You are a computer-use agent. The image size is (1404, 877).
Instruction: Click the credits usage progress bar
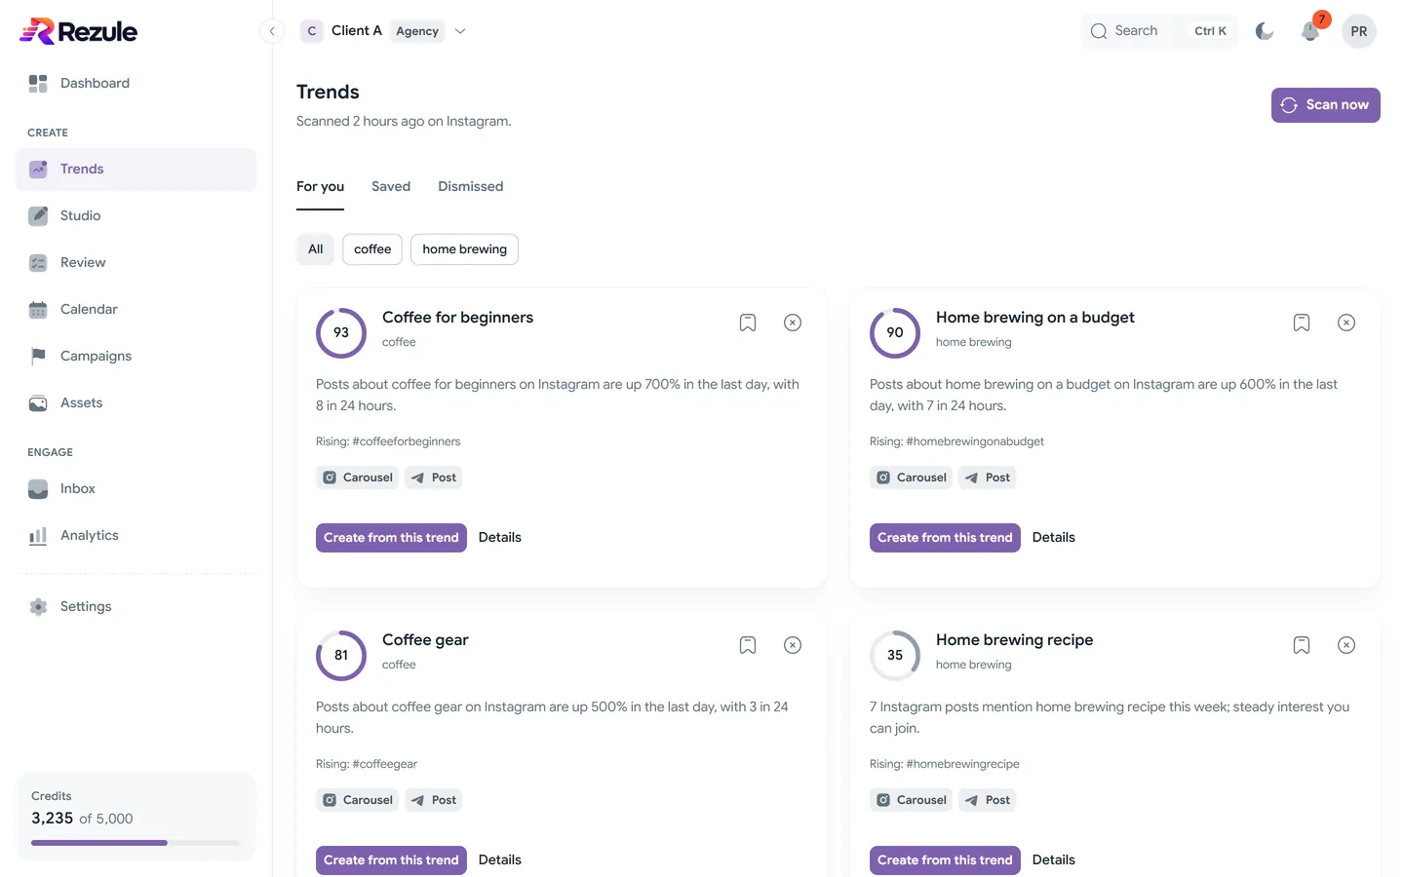[x=136, y=843]
